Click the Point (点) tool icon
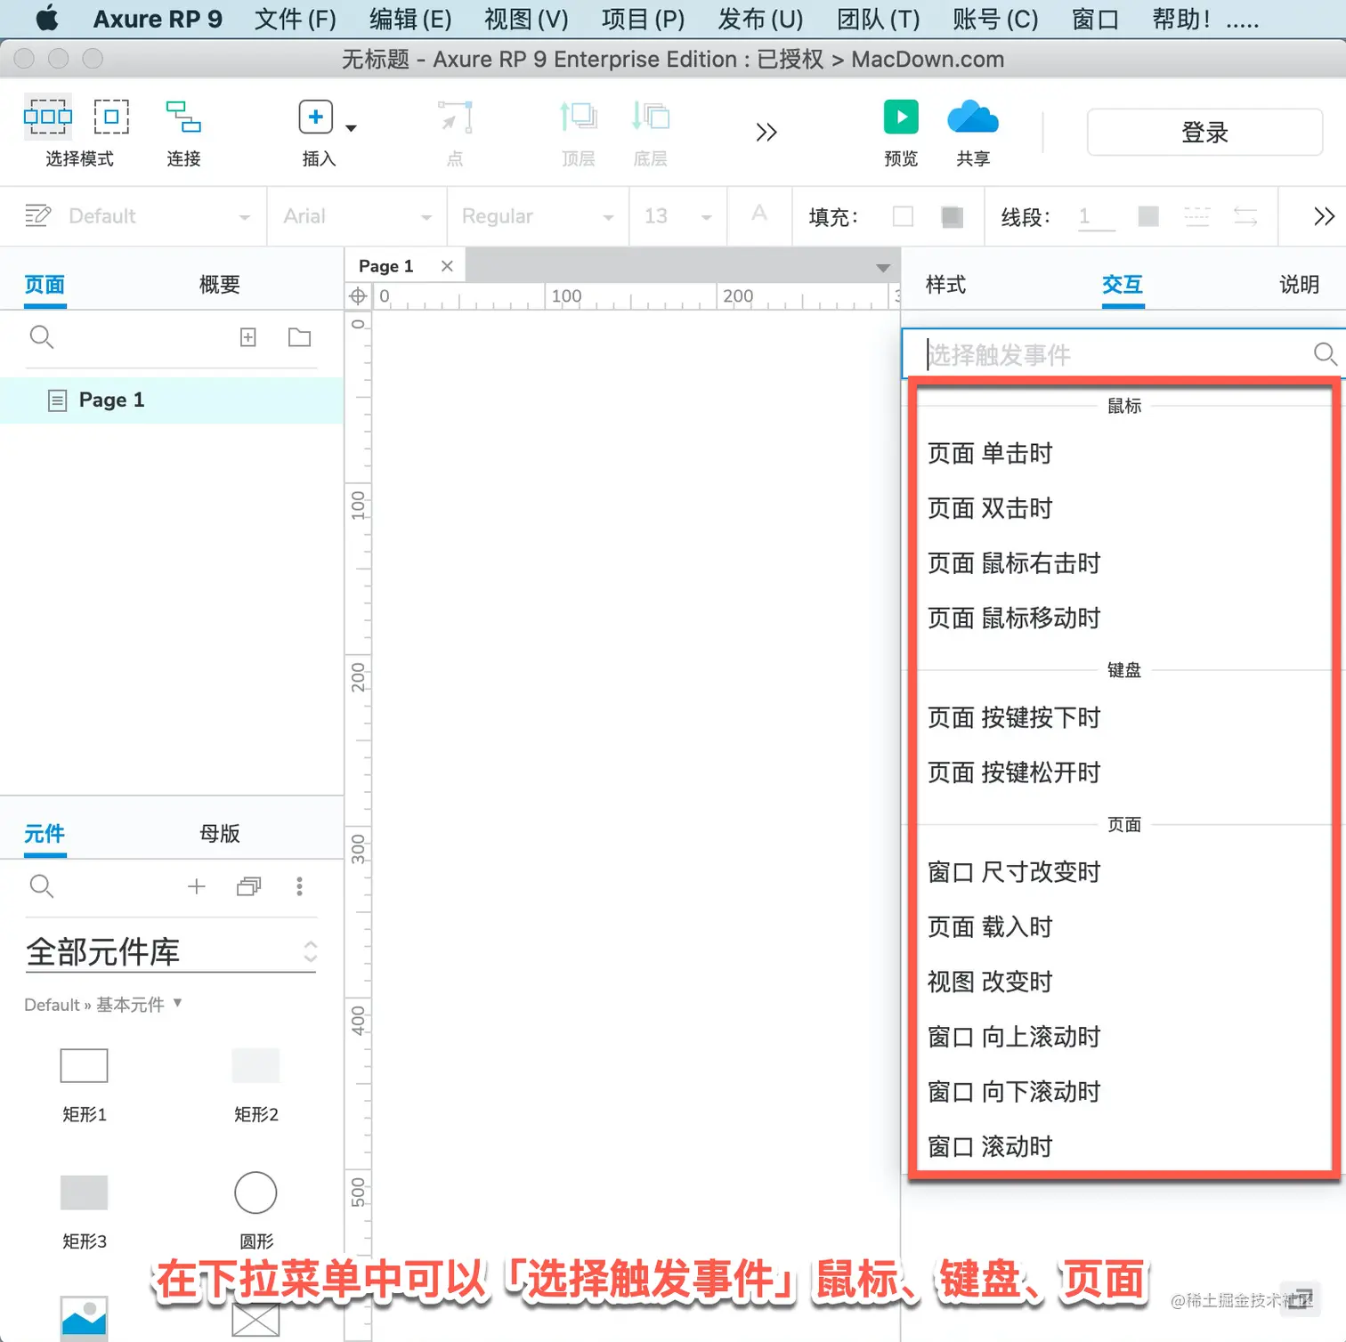The image size is (1346, 1342). tap(455, 117)
